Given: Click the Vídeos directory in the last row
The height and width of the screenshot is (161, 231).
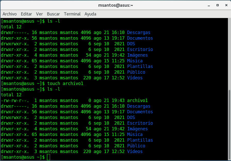Looking at the screenshot, I should click(135, 151).
